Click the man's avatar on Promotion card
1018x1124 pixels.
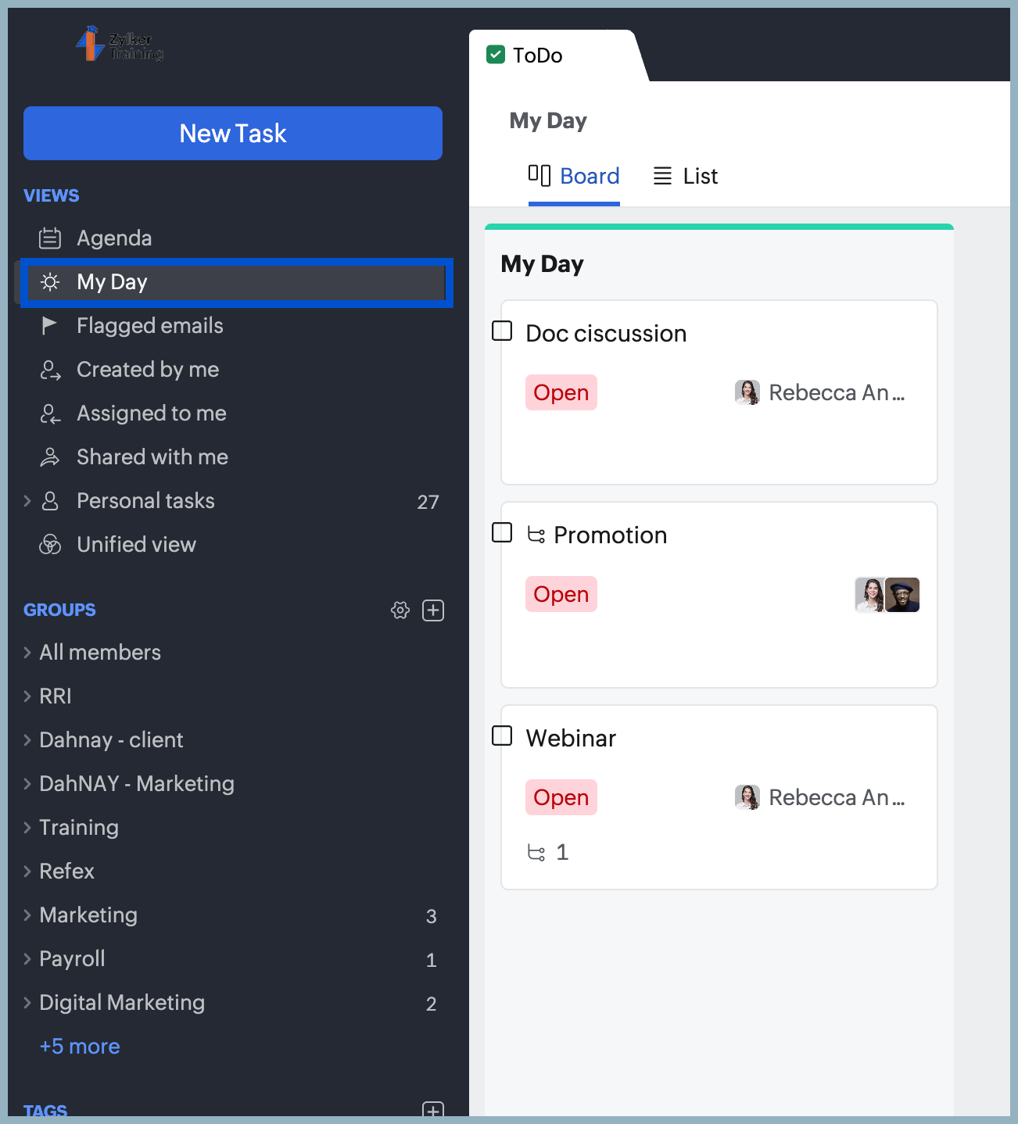903,595
